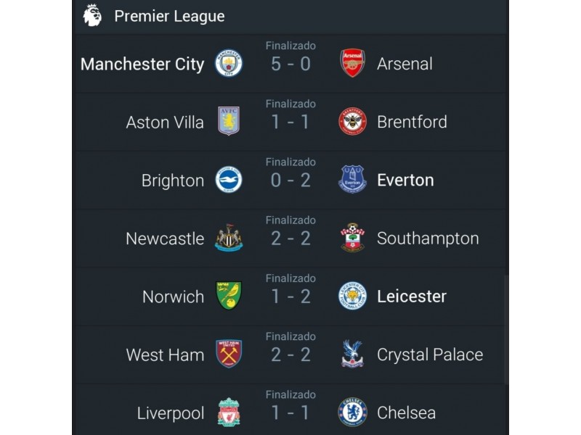
Task: Open the Premier League header title
Action: click(x=169, y=16)
